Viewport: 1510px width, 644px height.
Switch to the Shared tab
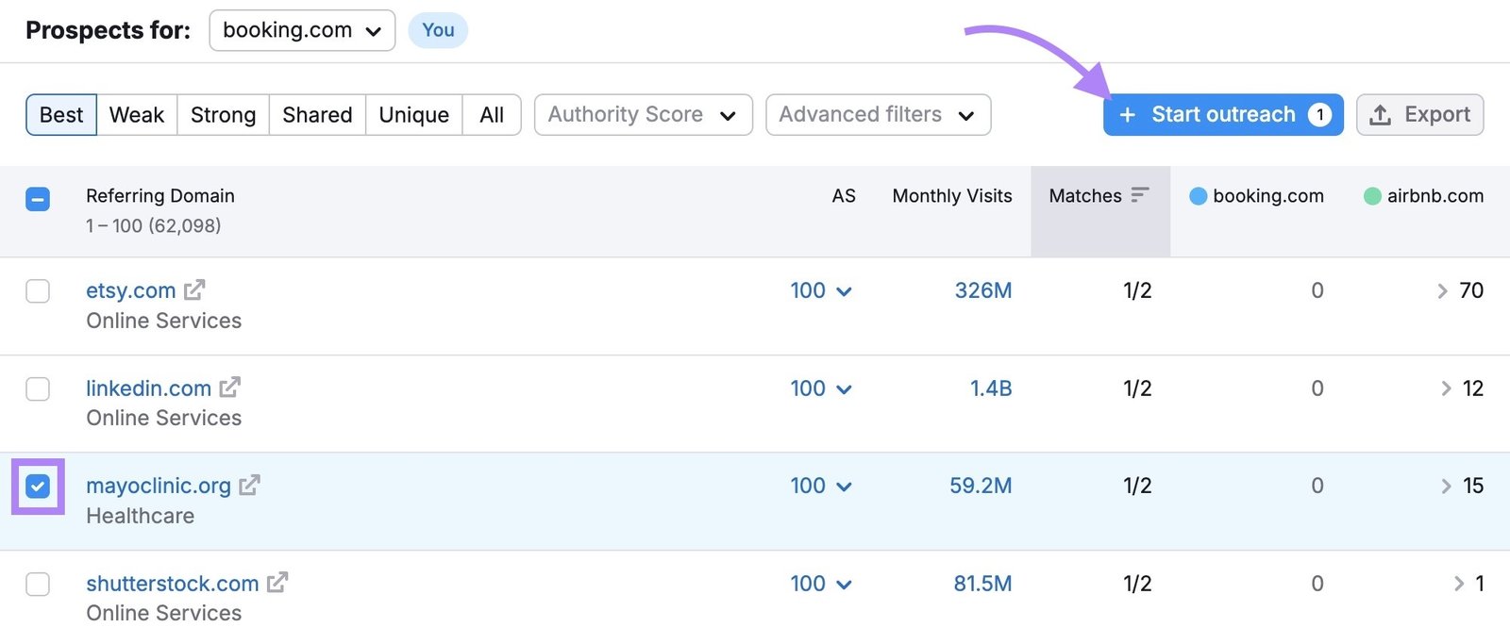coord(317,114)
